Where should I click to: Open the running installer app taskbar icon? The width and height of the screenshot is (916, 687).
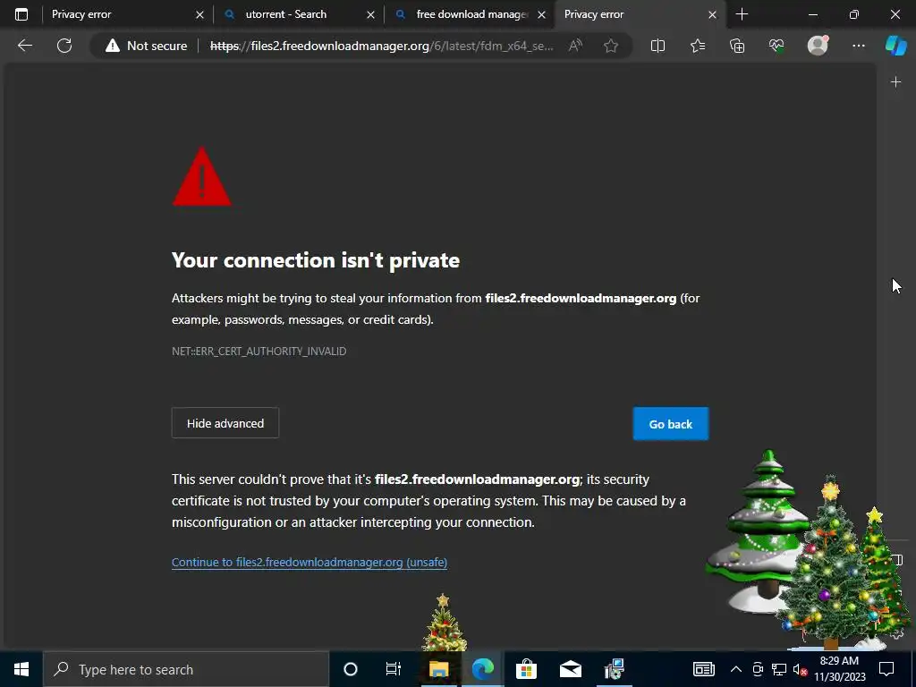point(614,669)
